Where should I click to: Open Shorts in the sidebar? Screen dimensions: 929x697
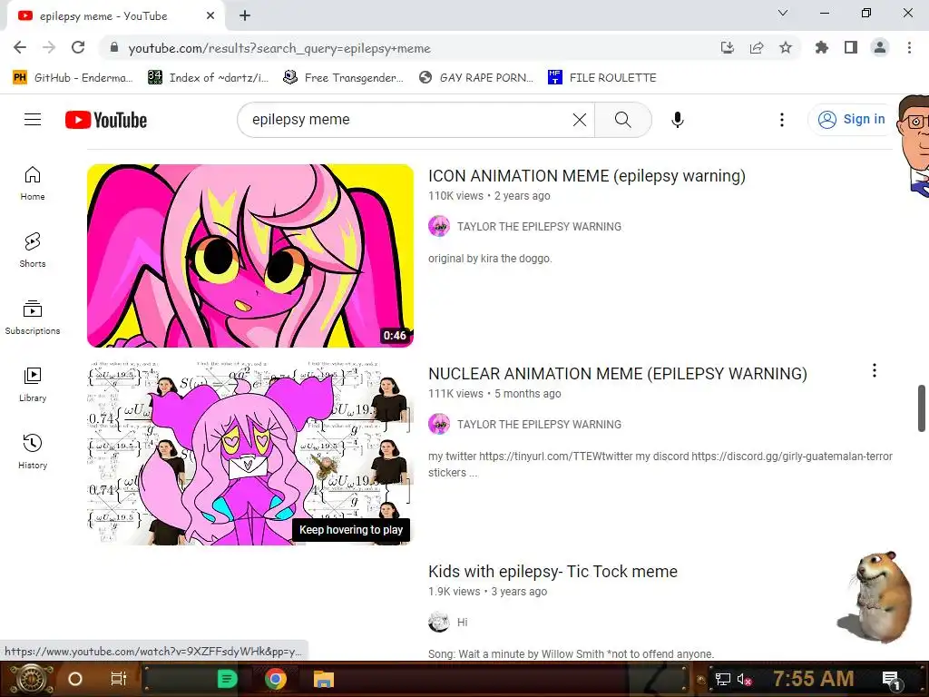click(33, 250)
